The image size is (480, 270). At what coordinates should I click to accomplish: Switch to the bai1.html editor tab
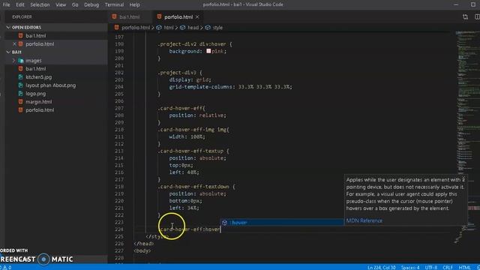(x=130, y=16)
